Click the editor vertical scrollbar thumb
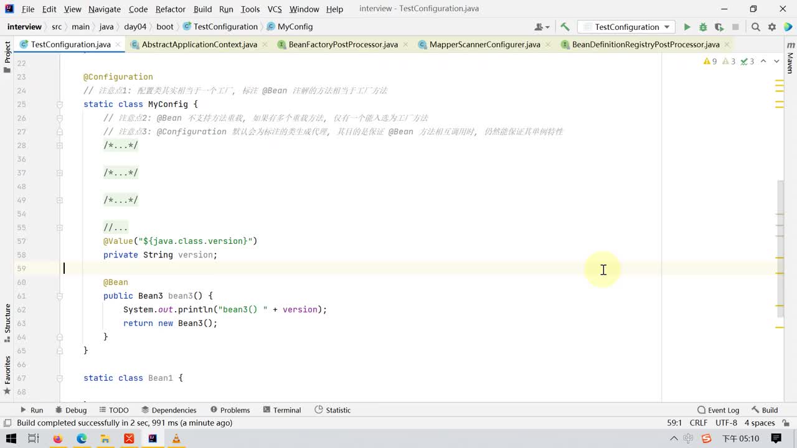Image resolution: width=797 pixels, height=448 pixels. click(781, 249)
